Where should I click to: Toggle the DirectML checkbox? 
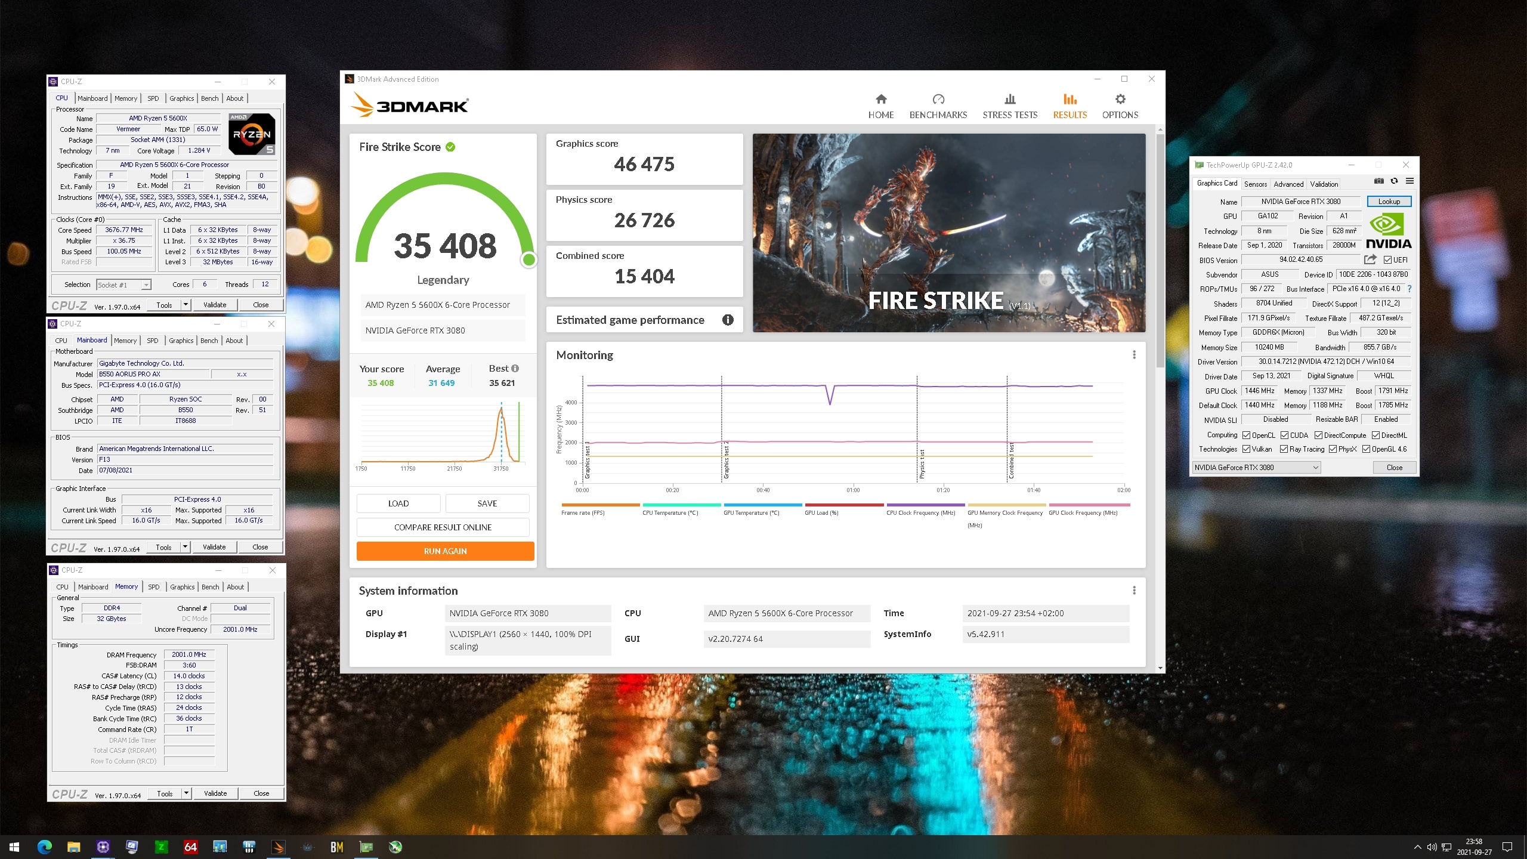pyautogui.click(x=1376, y=435)
